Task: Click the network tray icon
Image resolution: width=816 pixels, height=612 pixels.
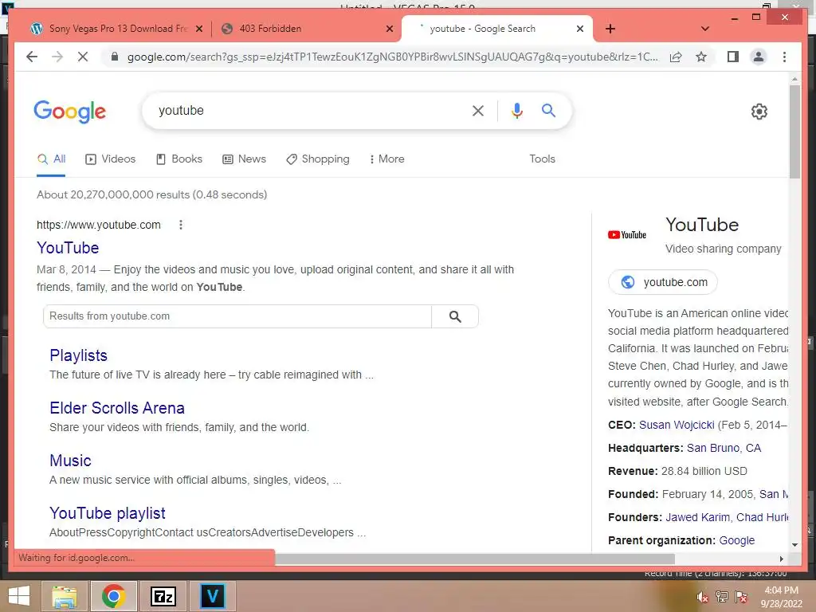Action: [722, 597]
